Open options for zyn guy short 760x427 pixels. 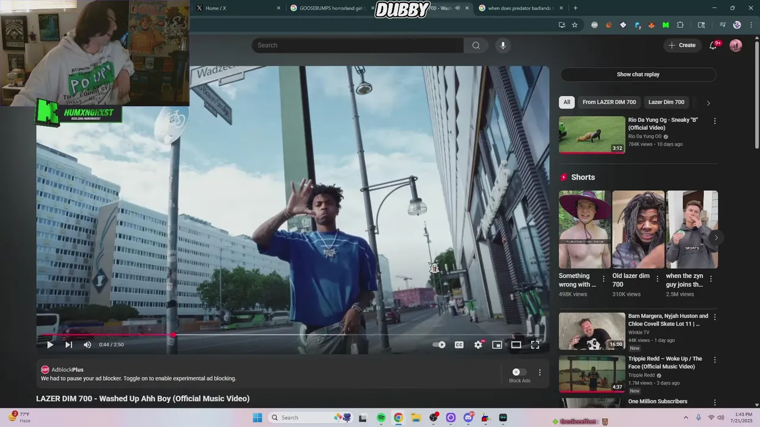coord(711,279)
